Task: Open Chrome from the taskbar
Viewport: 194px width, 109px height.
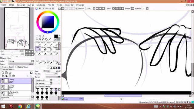Action: coord(20,106)
